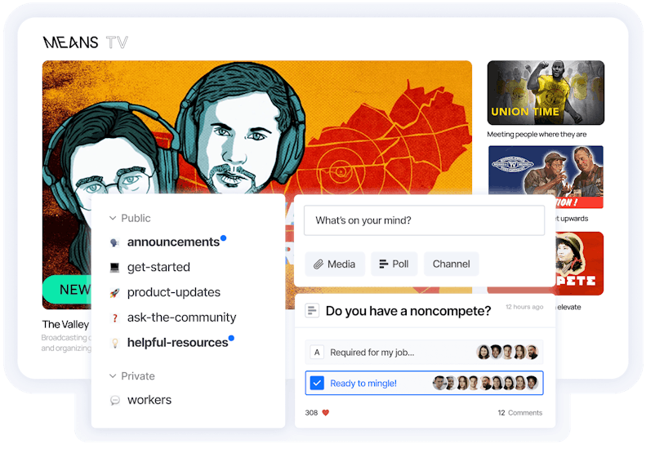The image size is (646, 471).
Task: Click the 12 hours ago timestamp
Action: click(524, 307)
